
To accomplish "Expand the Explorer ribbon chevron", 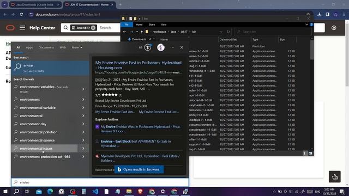I will point(306,24).
